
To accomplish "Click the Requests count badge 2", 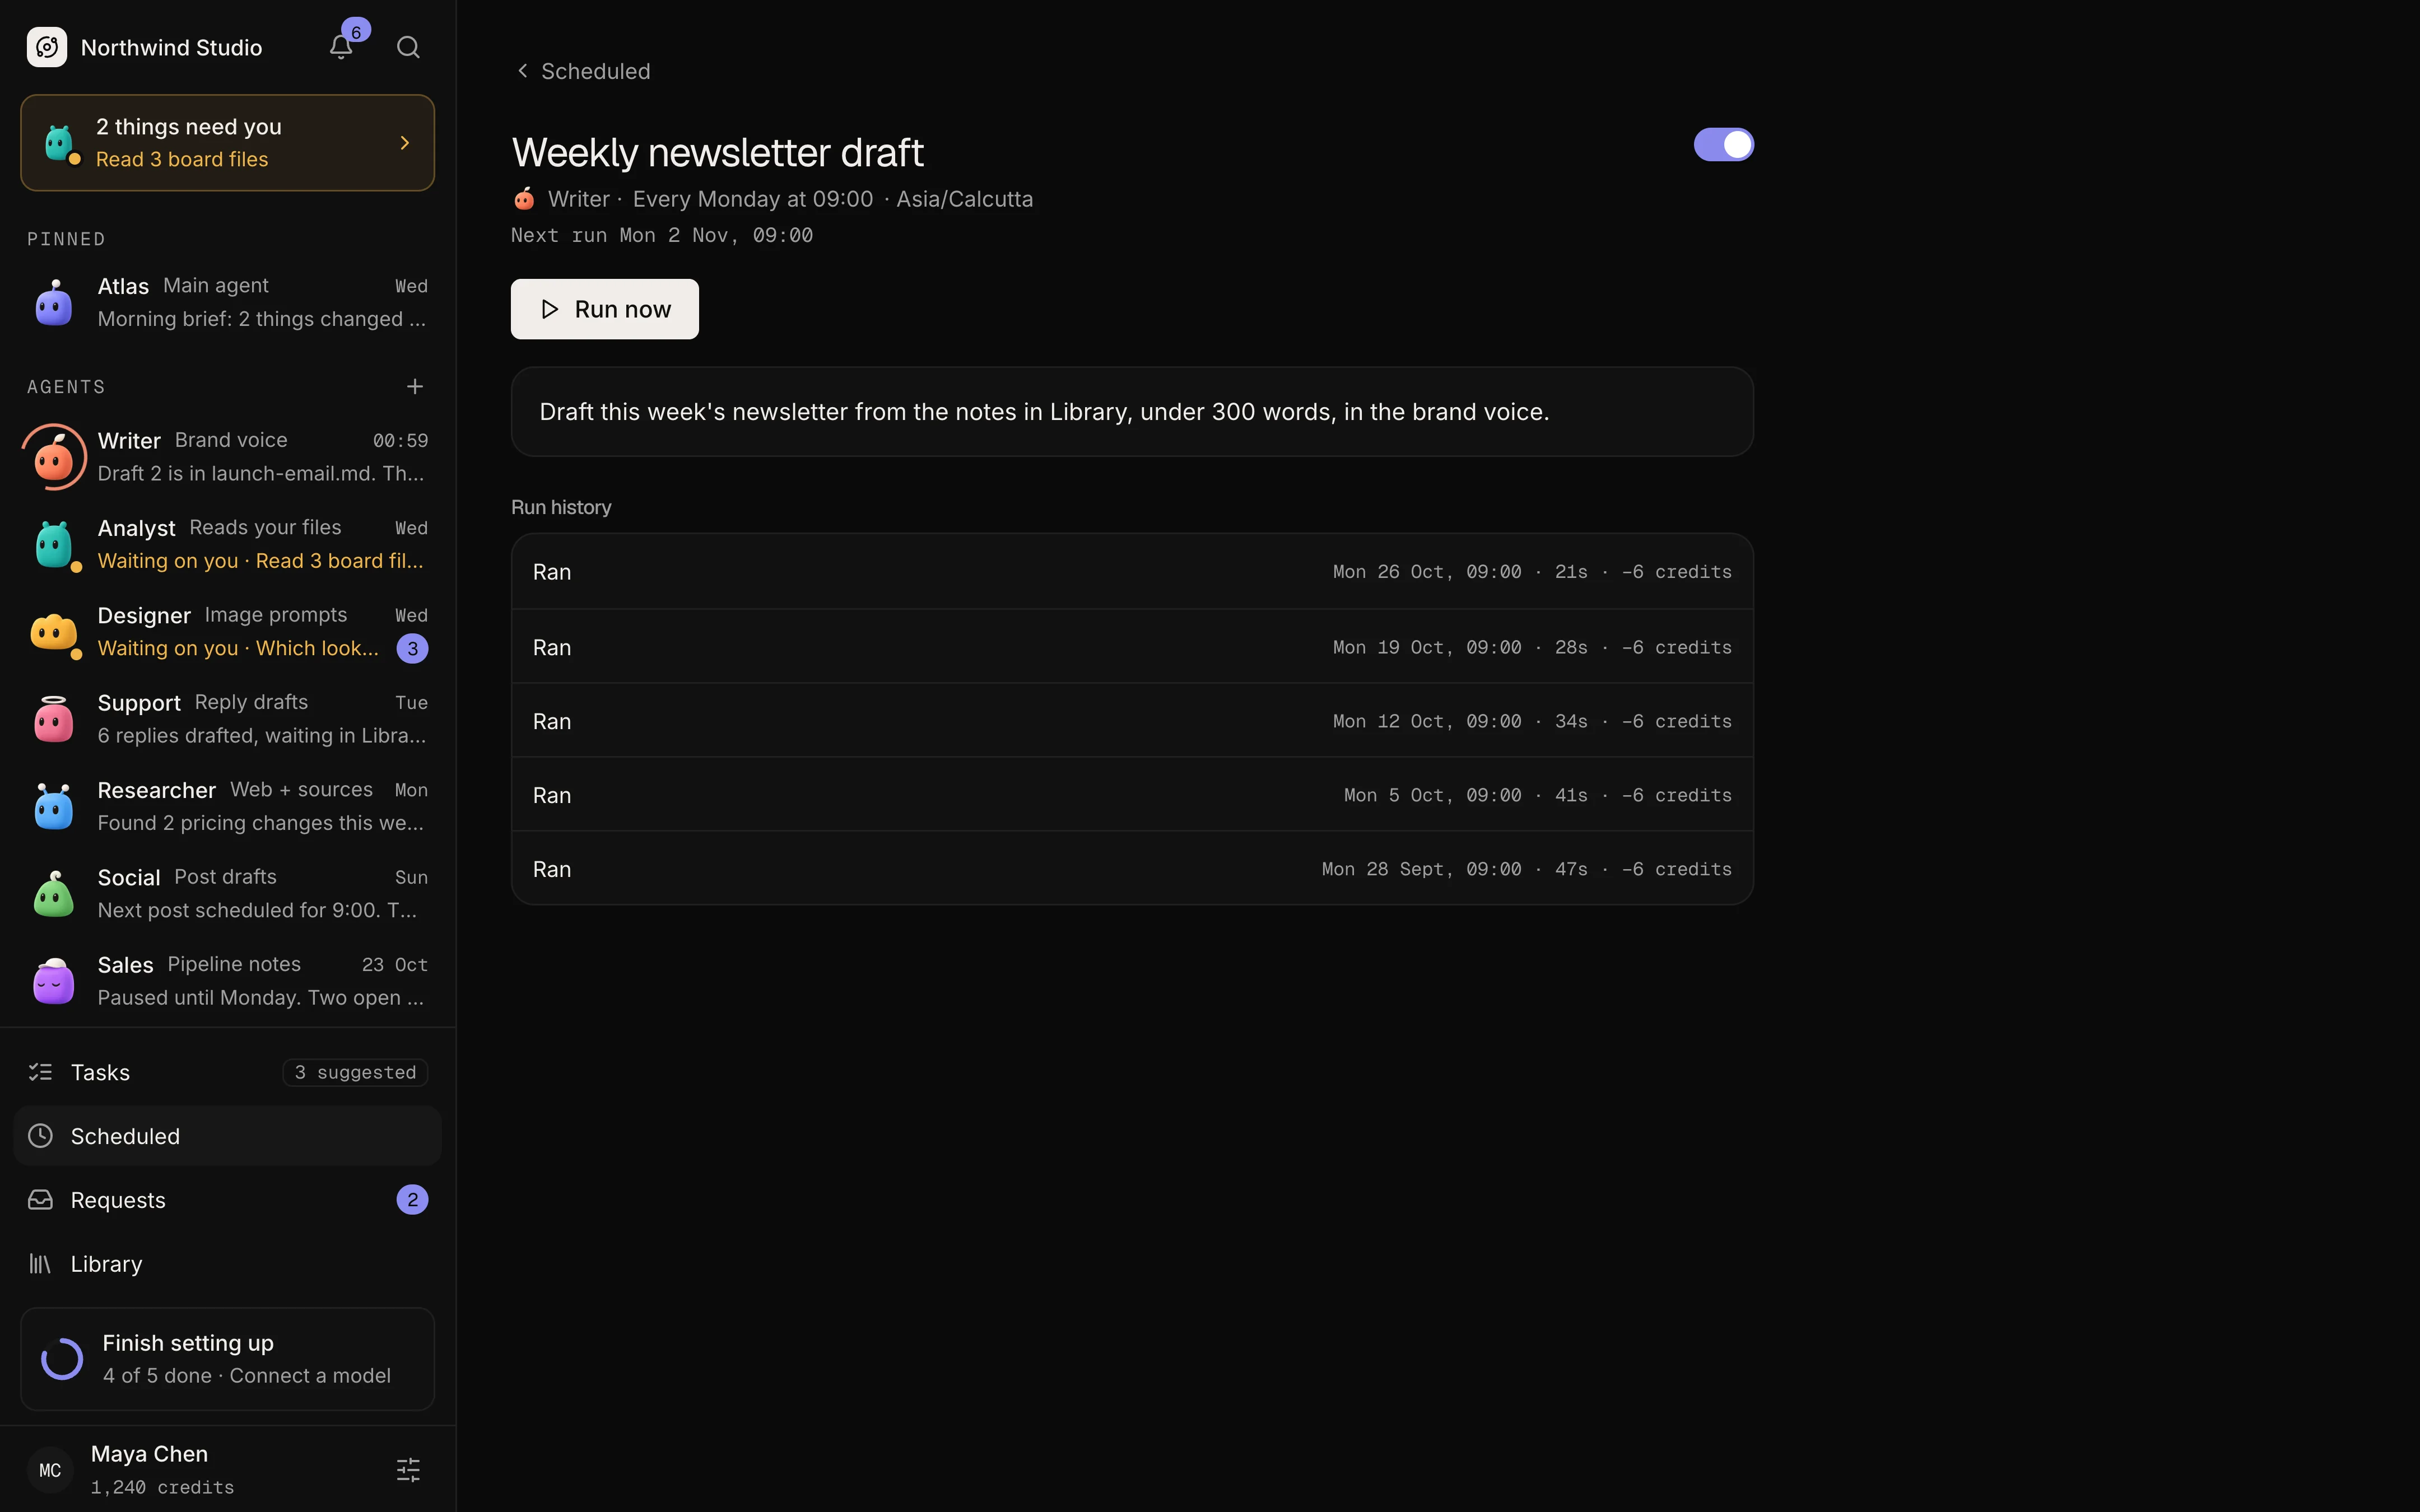I will coord(412,1200).
